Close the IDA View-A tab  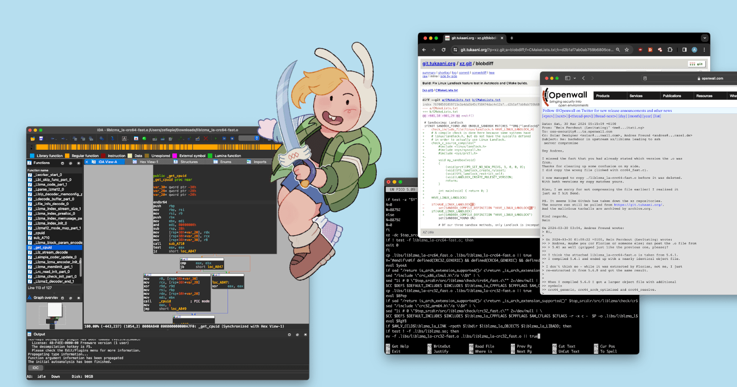click(87, 162)
